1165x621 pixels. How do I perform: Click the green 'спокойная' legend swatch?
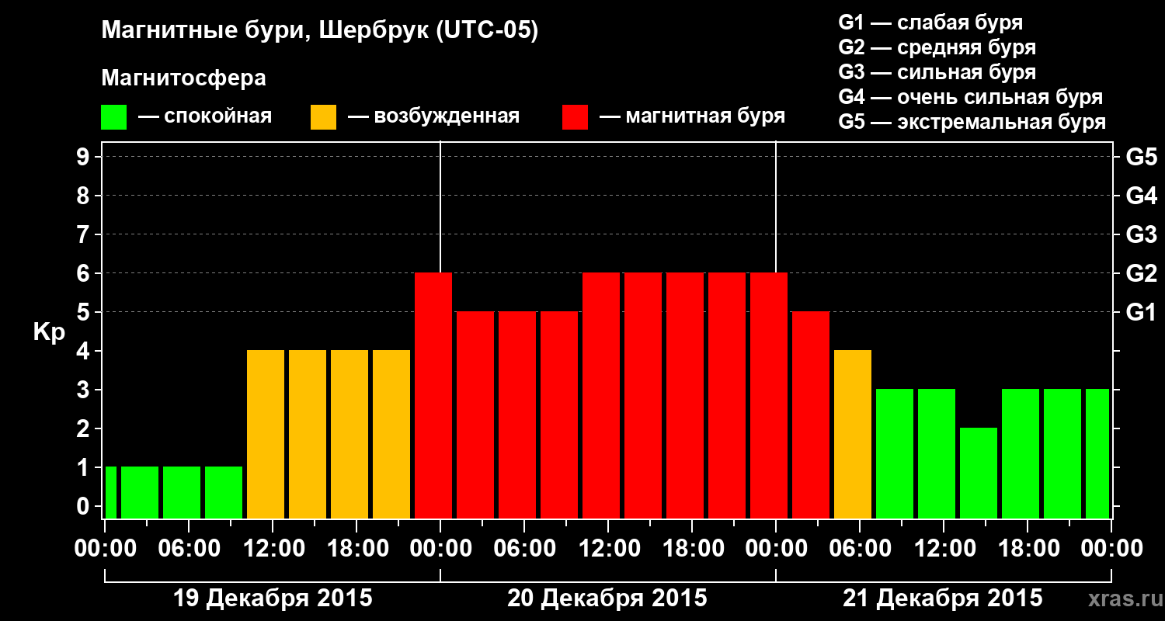113,117
